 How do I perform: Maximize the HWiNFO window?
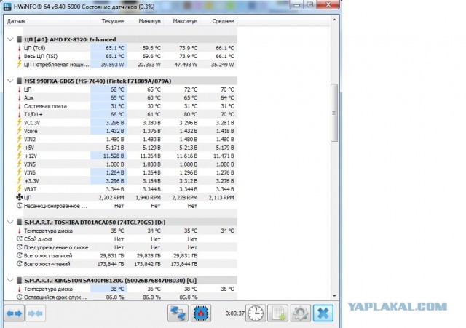tap(310, 5)
